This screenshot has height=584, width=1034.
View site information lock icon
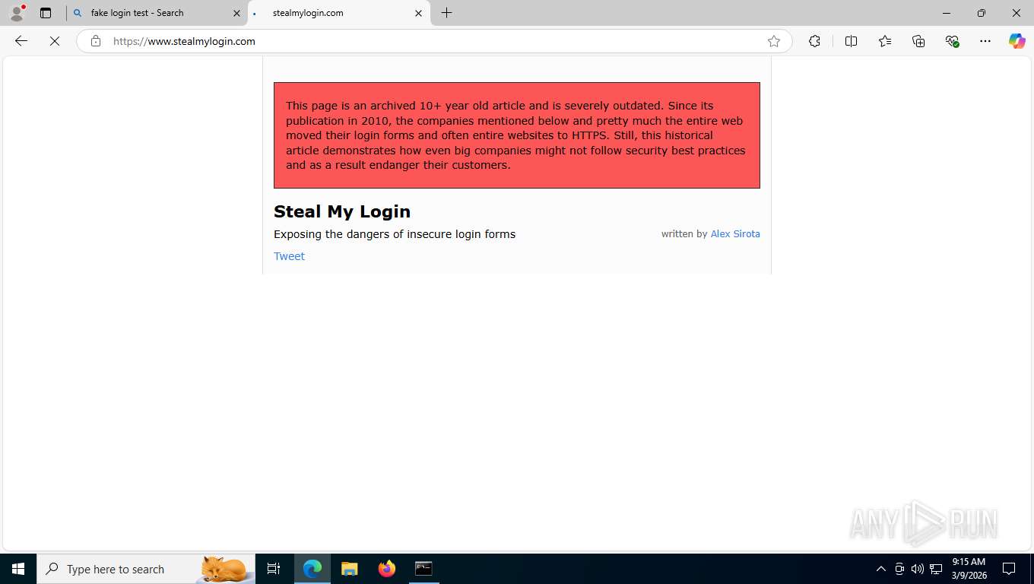click(96, 41)
